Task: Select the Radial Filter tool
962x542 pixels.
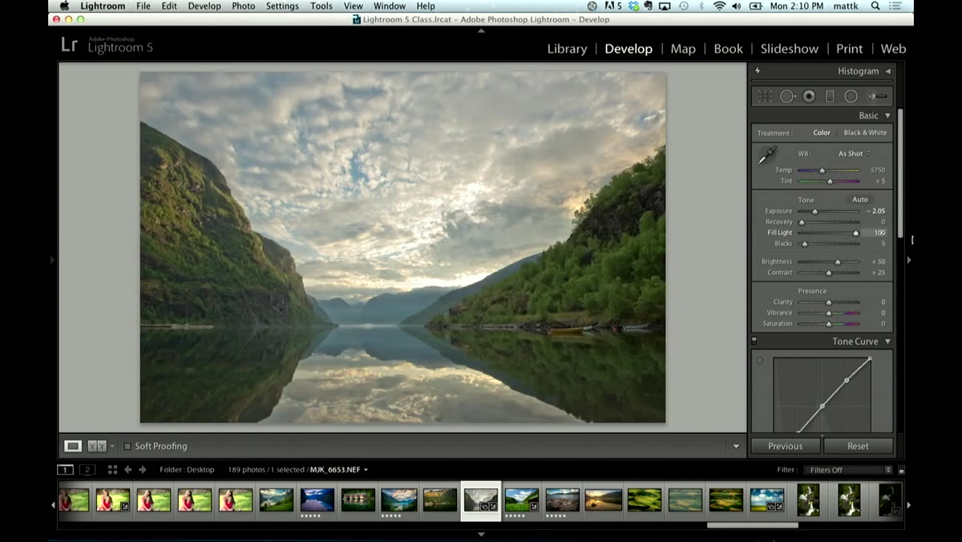Action: click(851, 96)
